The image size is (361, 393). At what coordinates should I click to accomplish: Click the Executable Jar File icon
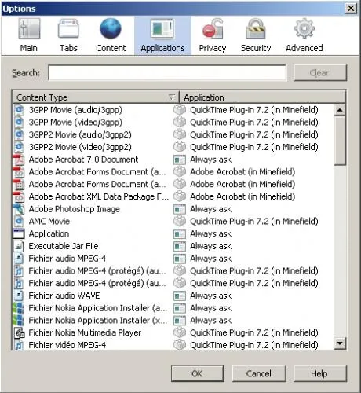19,246
